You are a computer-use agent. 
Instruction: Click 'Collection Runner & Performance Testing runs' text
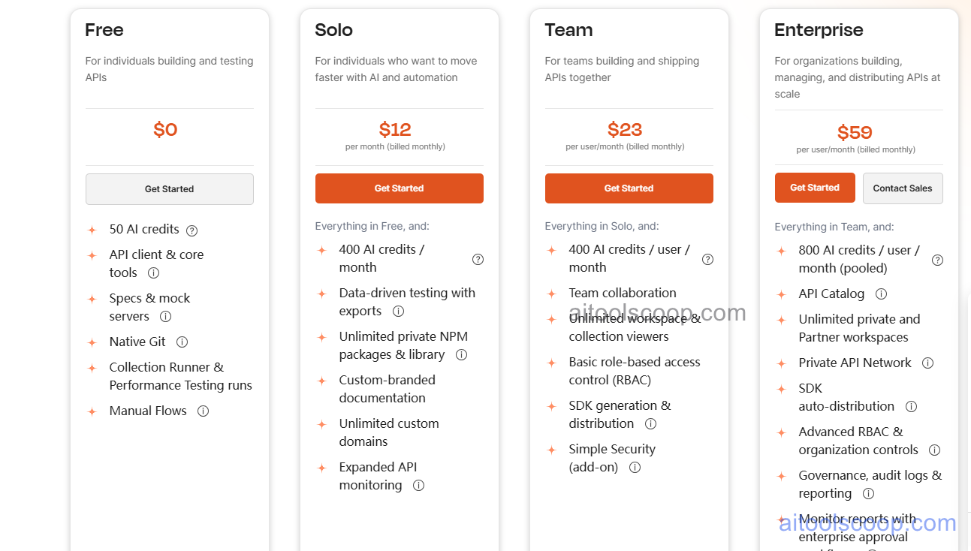[181, 376]
